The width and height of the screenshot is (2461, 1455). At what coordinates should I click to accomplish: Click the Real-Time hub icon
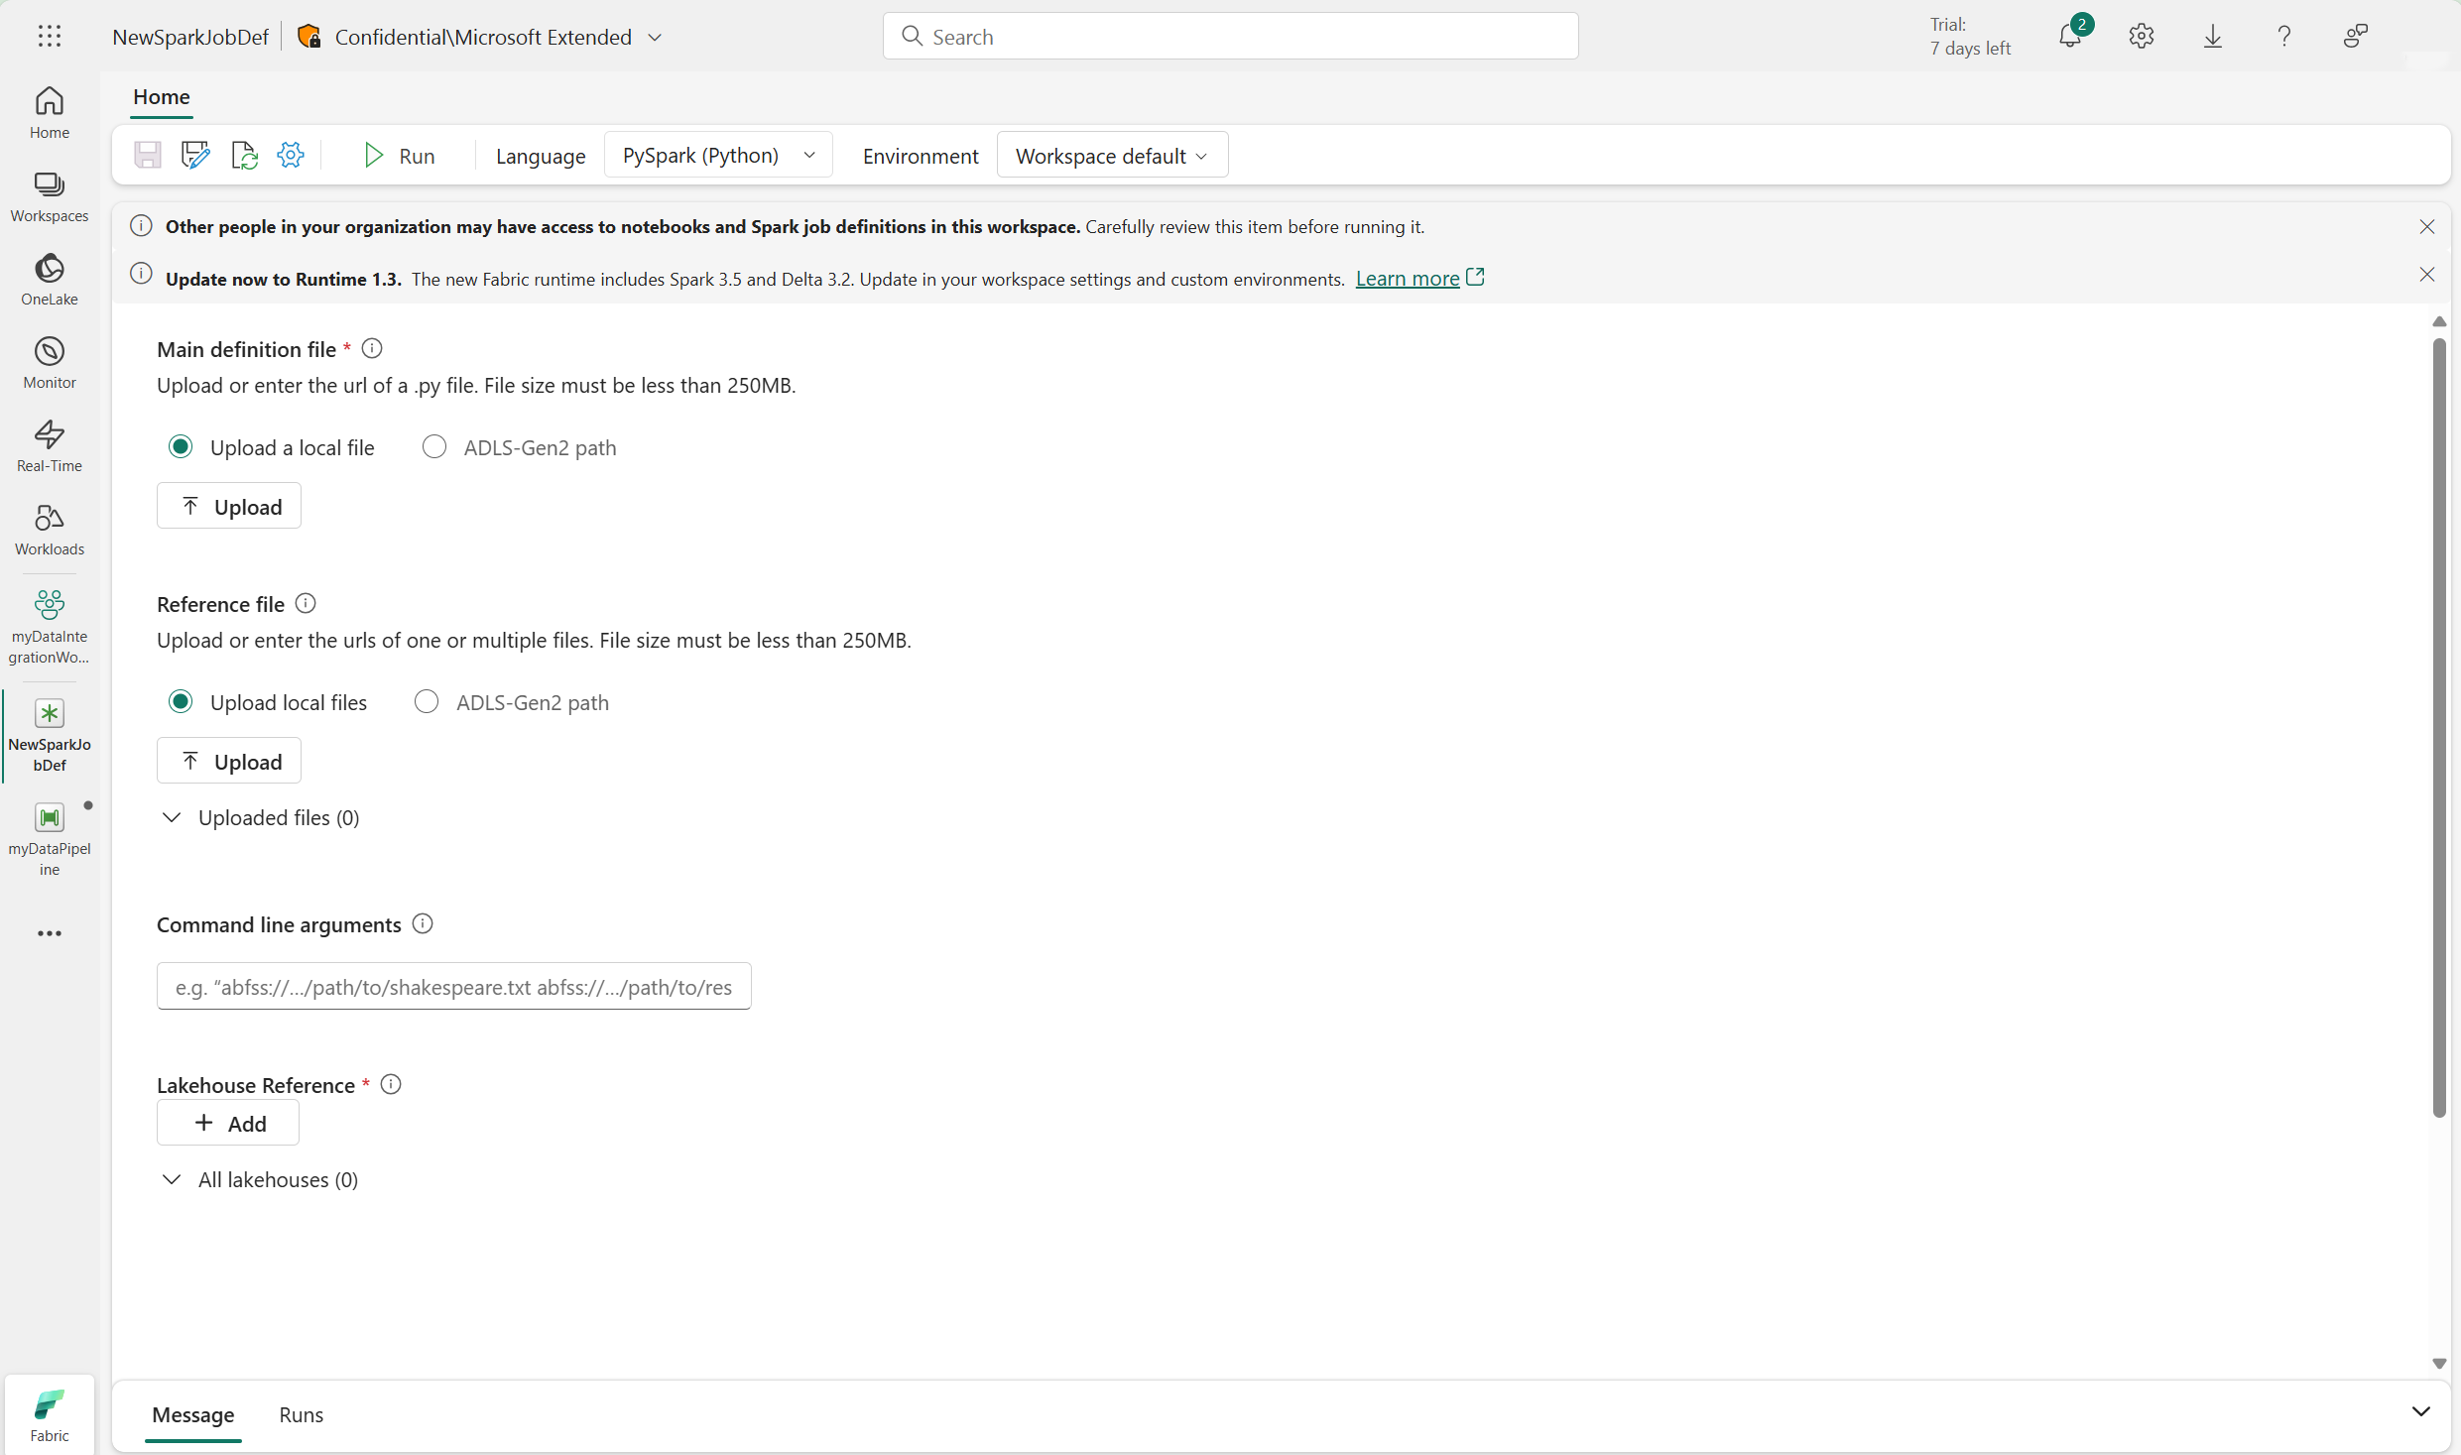pos(49,445)
